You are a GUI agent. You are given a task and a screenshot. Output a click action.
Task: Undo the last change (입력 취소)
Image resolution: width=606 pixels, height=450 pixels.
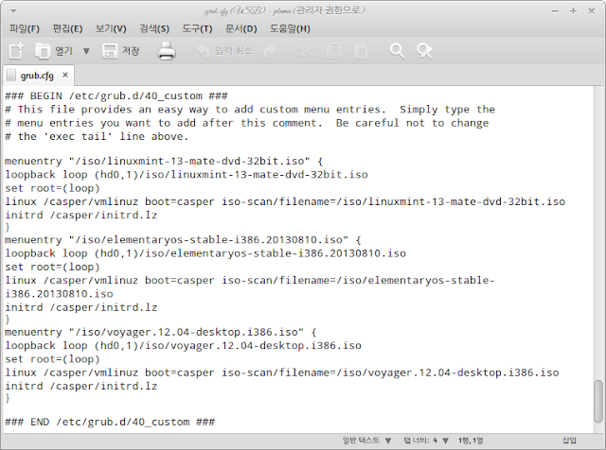pos(224,51)
